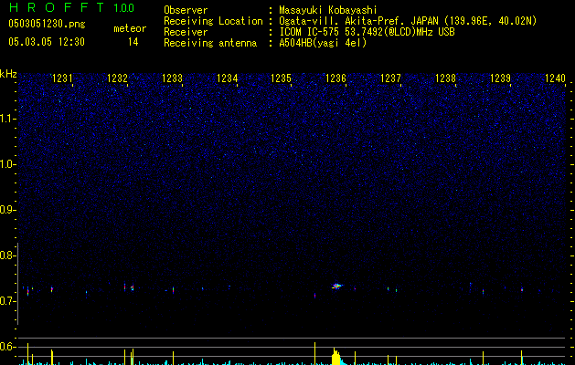Click the HROFFT 1.0.0 title text
This screenshot has width=575, height=365.
coord(71,7)
